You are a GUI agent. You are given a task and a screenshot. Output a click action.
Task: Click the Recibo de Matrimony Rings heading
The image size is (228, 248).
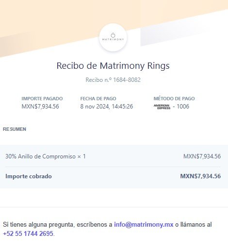point(113,66)
